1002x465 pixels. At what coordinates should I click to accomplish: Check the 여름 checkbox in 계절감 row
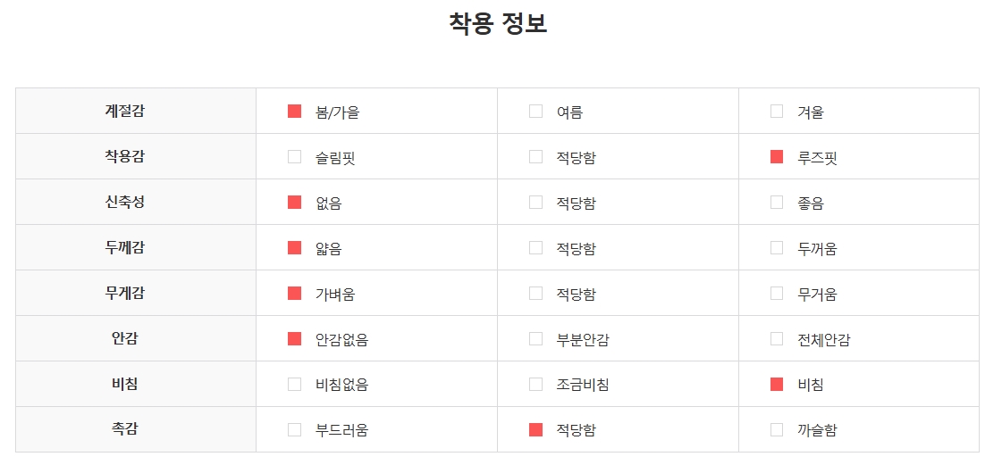(536, 112)
